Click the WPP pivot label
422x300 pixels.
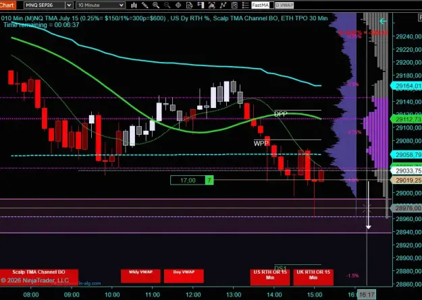pos(261,144)
